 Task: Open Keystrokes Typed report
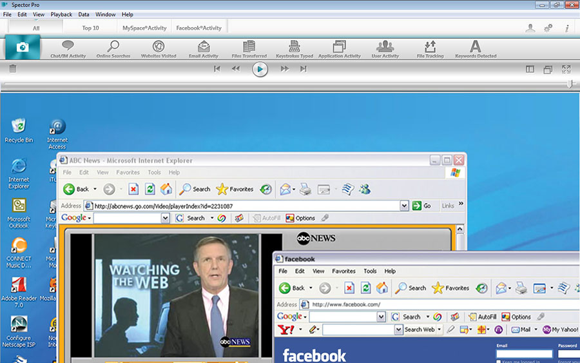pyautogui.click(x=295, y=49)
